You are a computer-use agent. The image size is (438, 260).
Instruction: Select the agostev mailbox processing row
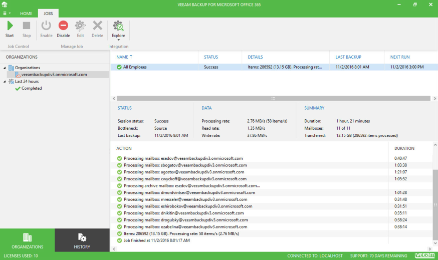click(x=271, y=172)
